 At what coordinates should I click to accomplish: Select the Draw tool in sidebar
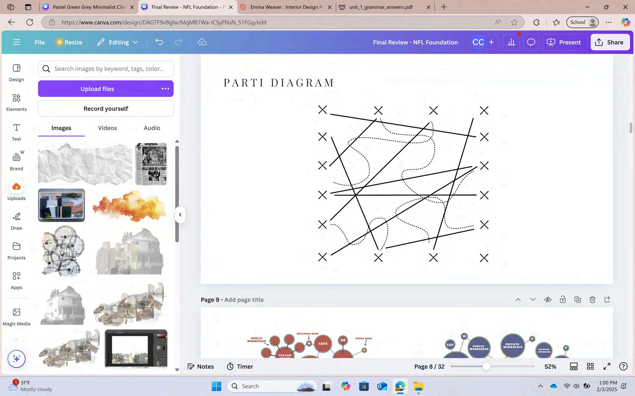pyautogui.click(x=16, y=221)
